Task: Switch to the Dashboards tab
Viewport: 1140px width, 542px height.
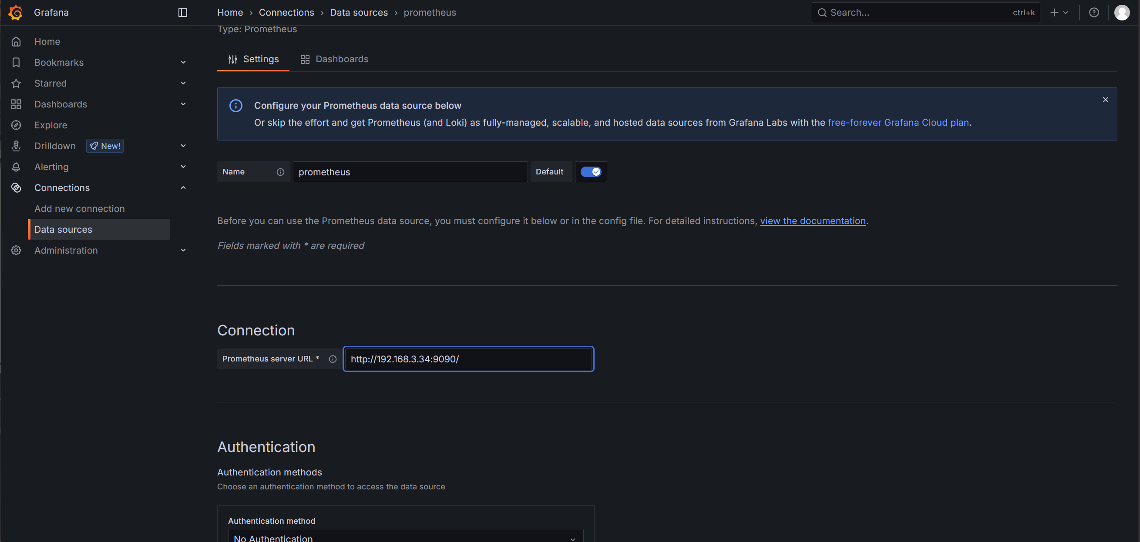Action: (334, 59)
